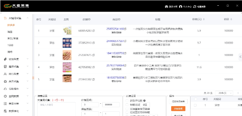Copy shop ID 427058982 using its copy icon
Screen dimensions: 242x116
[94, 67]
